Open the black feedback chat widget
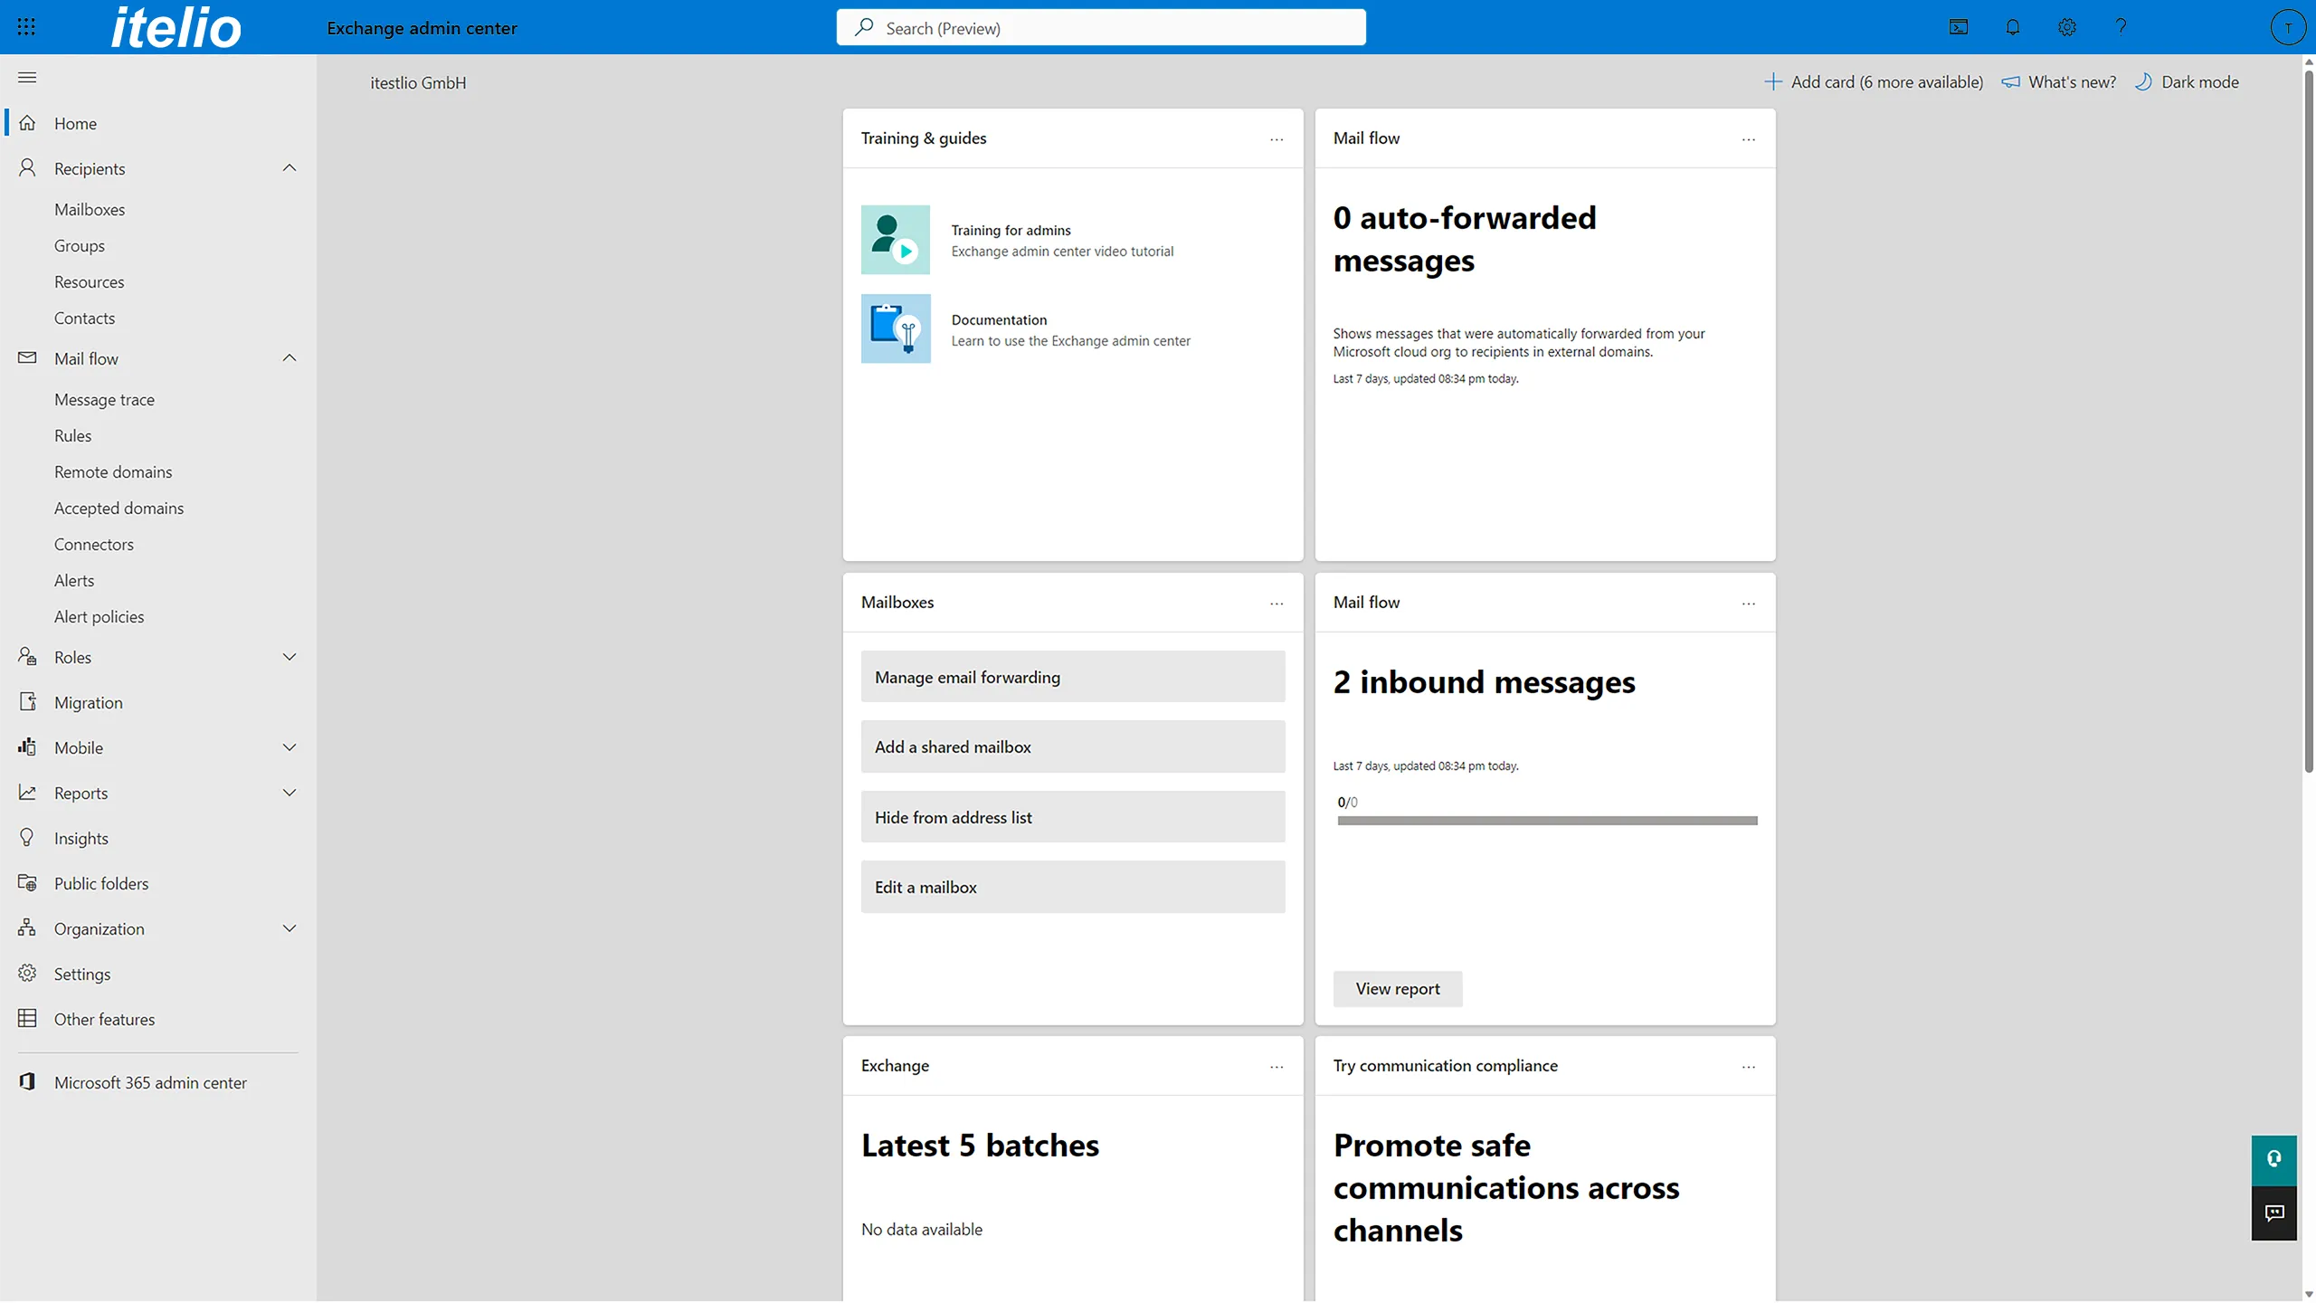 2274,1213
